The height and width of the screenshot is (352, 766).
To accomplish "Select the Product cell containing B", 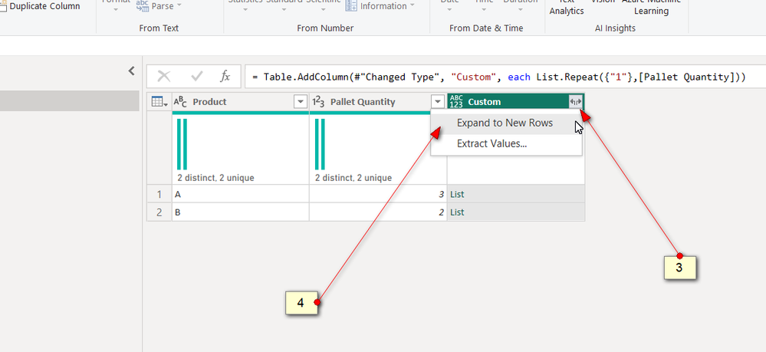I will coord(240,212).
